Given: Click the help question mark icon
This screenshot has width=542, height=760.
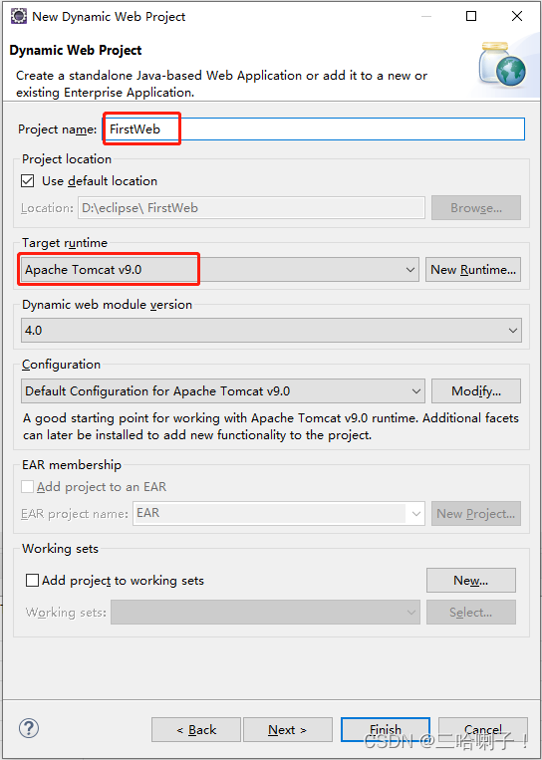Looking at the screenshot, I should [x=29, y=728].
